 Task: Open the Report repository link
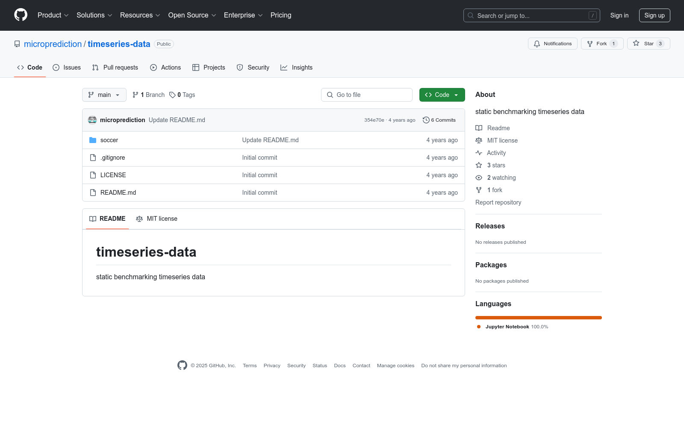coord(498,202)
